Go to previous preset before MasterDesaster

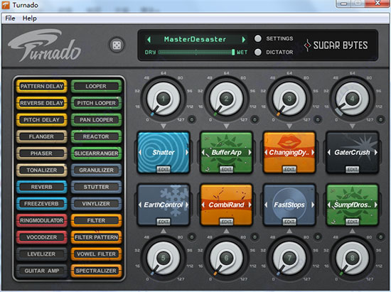[149, 39]
